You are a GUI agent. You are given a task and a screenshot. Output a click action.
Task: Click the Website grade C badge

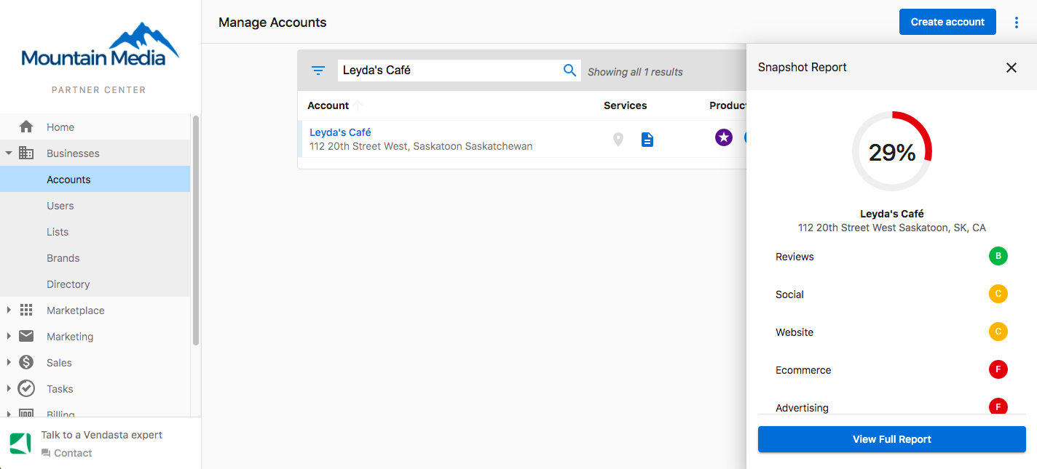998,332
